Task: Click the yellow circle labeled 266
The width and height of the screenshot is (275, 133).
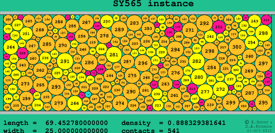Action: (75, 103)
